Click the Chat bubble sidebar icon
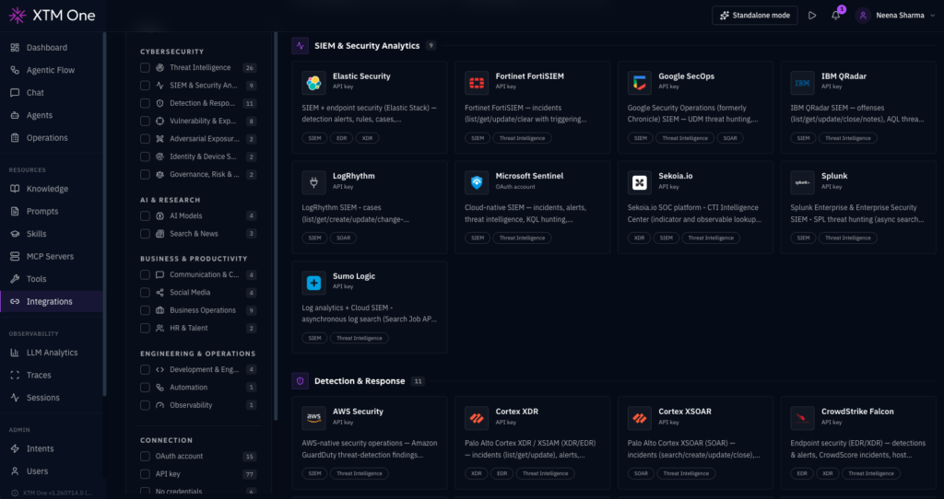944x499 pixels. click(15, 93)
